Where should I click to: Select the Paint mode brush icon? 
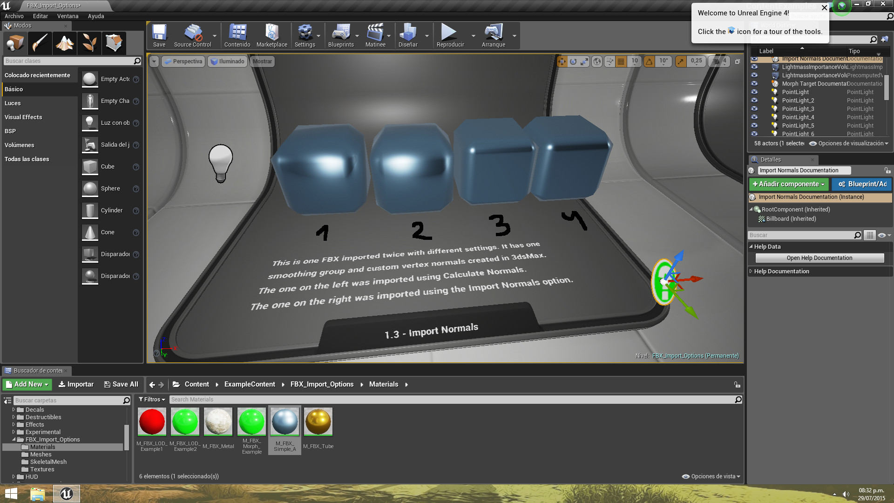(40, 43)
